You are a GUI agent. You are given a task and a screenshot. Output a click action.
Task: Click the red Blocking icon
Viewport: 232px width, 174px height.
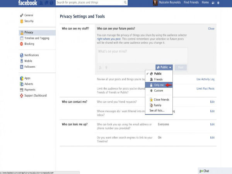click(x=22, y=44)
